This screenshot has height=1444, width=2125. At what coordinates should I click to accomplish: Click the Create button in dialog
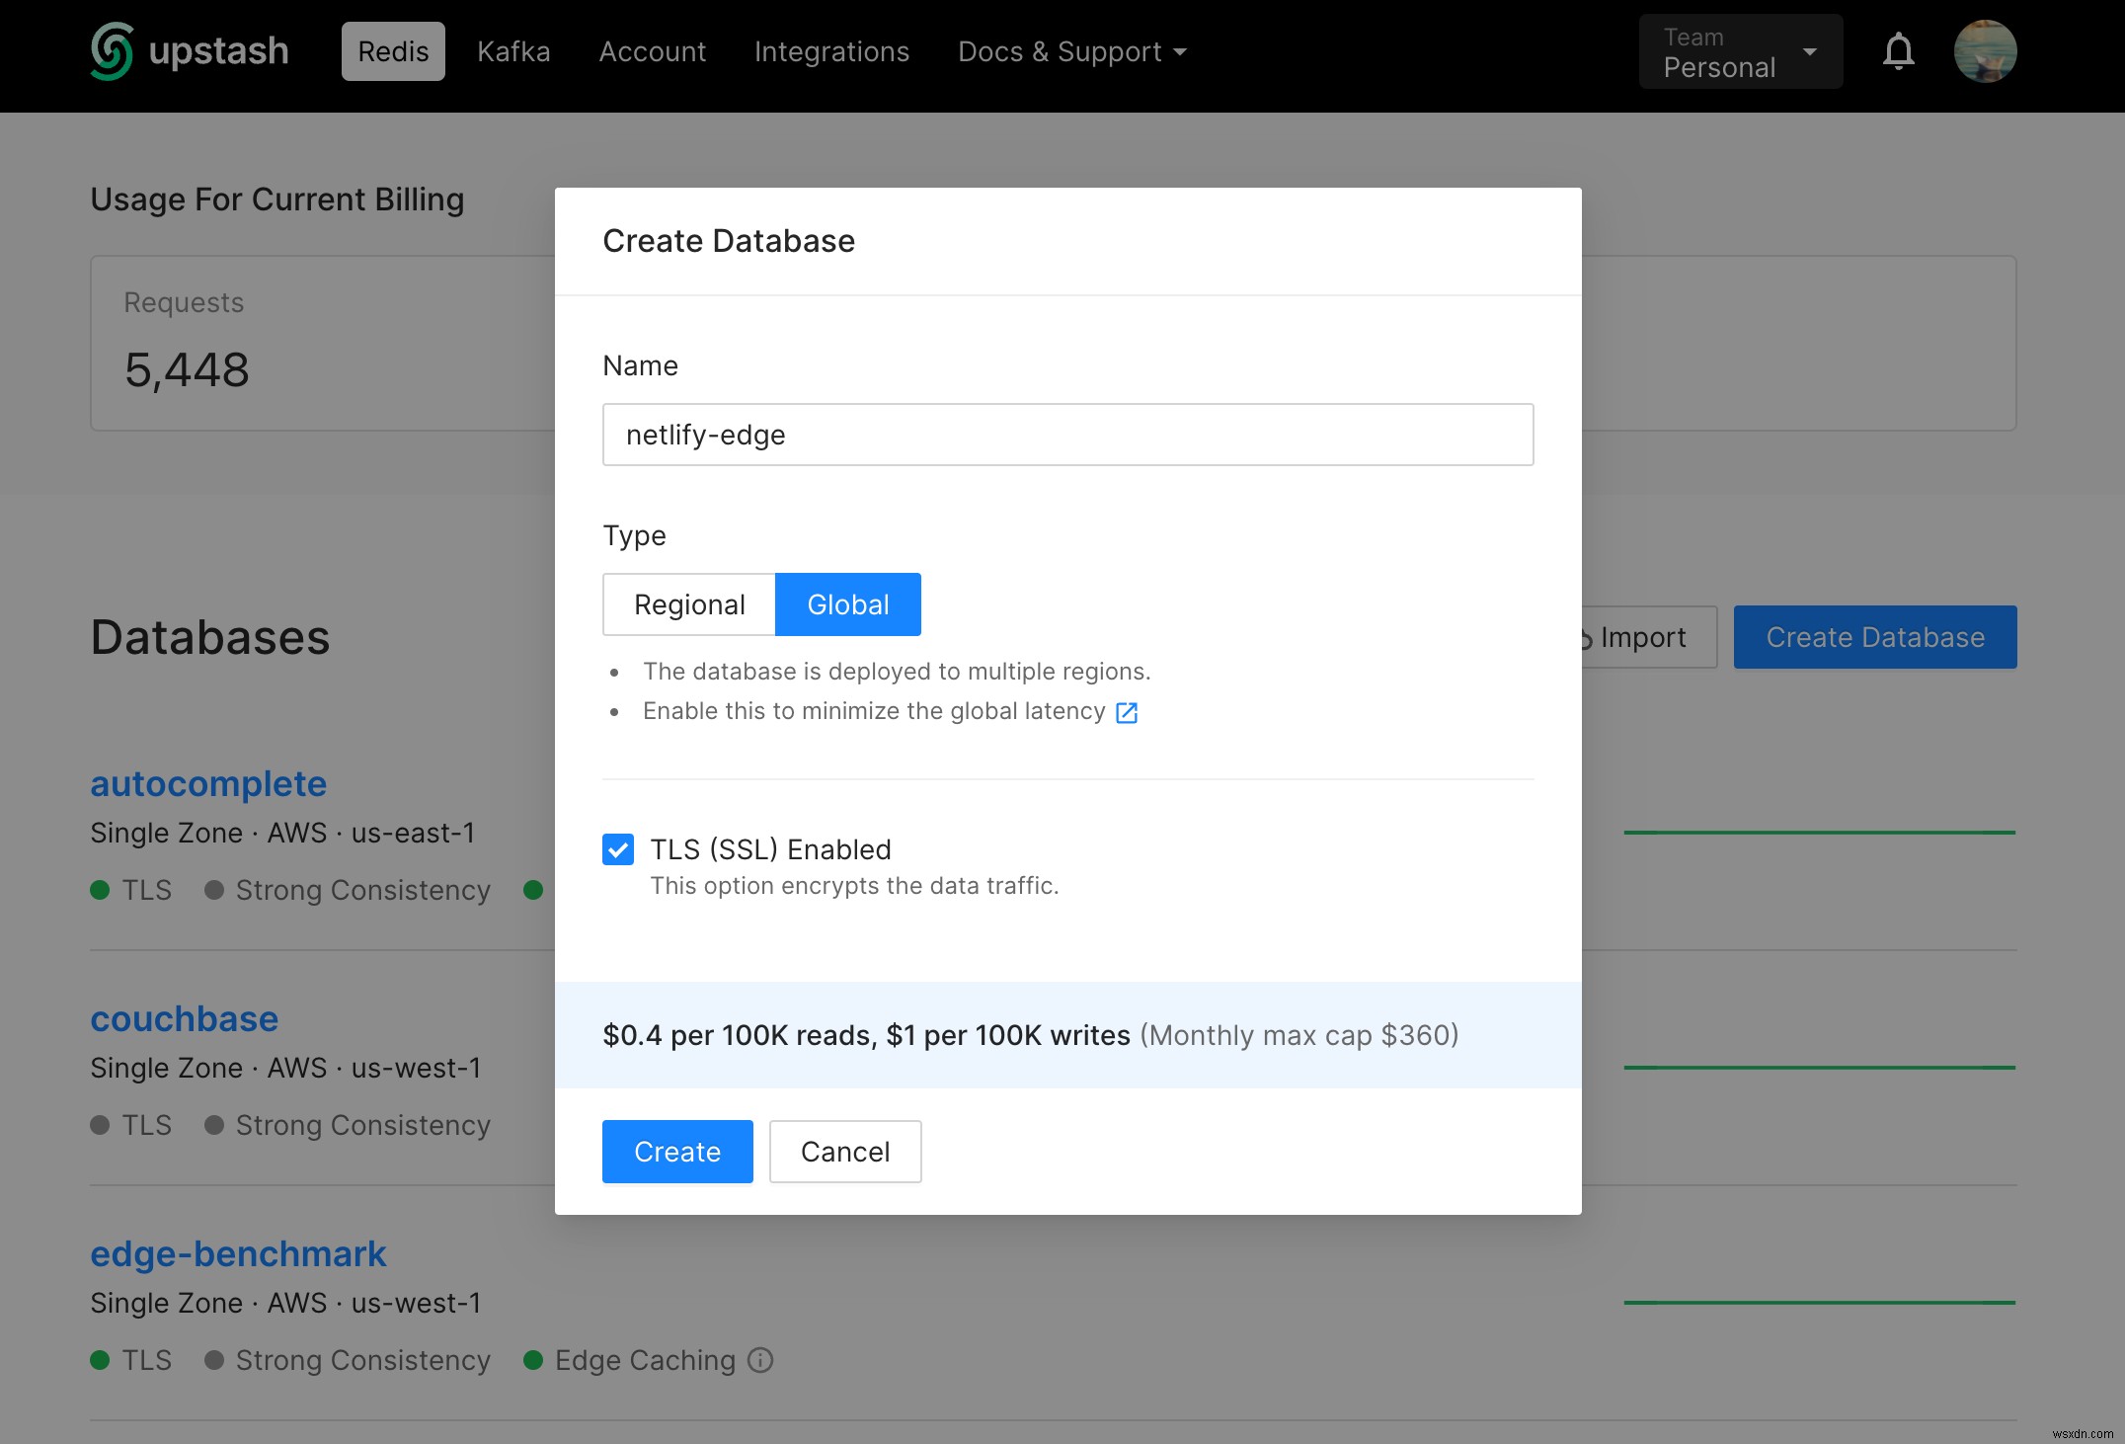(x=676, y=1151)
